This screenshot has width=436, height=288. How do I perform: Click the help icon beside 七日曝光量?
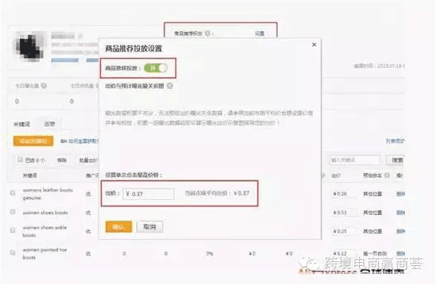[44, 86]
